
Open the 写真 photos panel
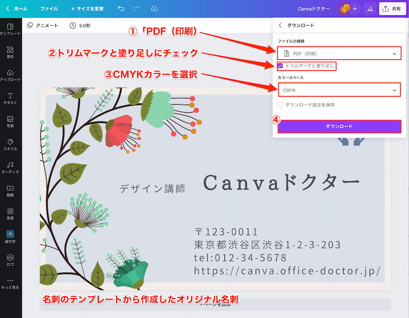(10, 121)
